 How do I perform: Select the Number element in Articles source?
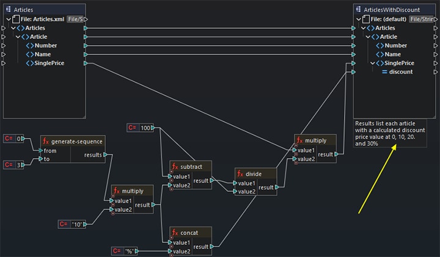pos(46,45)
